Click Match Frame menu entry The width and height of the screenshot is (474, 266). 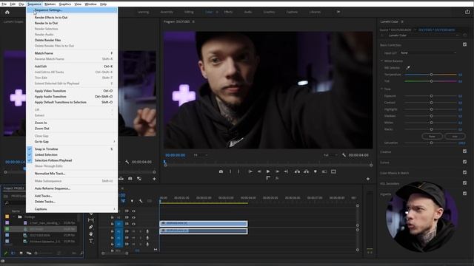click(x=72, y=53)
